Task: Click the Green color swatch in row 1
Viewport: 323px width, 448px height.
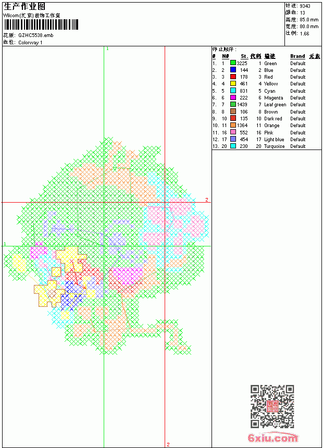Action: coord(233,63)
